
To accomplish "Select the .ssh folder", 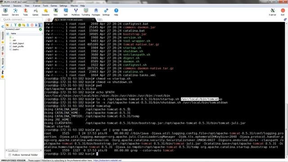I will click(14, 40).
